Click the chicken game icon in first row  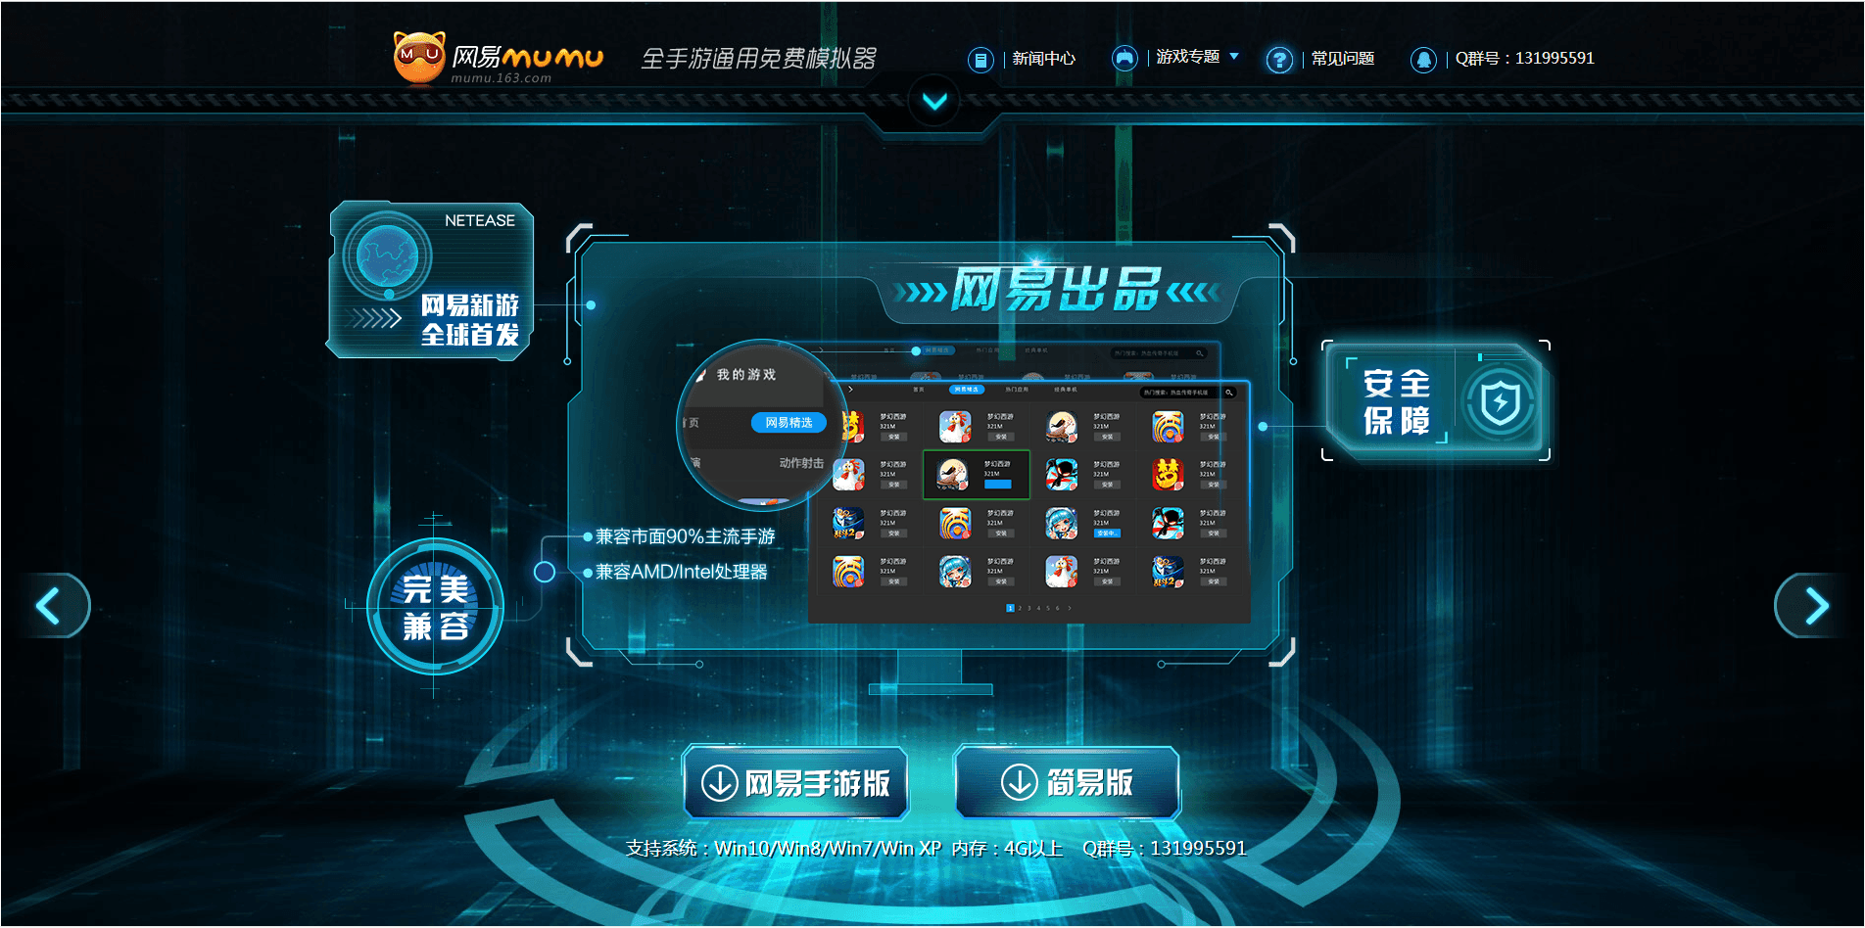955,427
